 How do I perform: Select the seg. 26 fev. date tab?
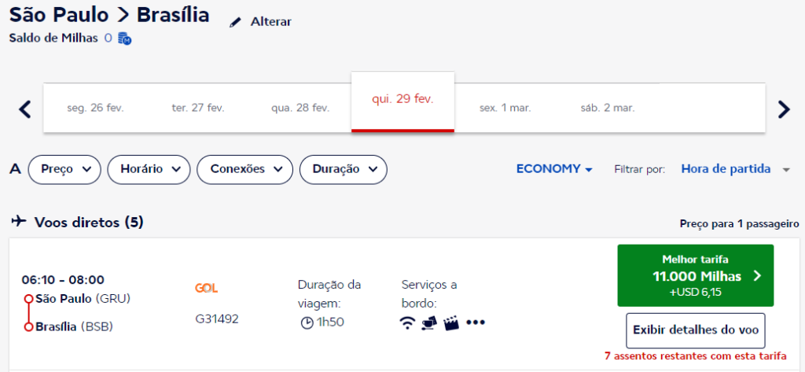point(95,108)
